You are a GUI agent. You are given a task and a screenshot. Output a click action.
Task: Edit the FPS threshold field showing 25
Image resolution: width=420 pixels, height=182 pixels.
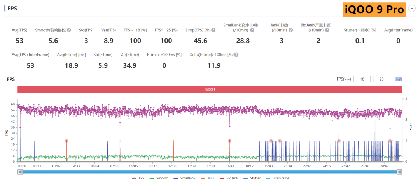[381, 79]
